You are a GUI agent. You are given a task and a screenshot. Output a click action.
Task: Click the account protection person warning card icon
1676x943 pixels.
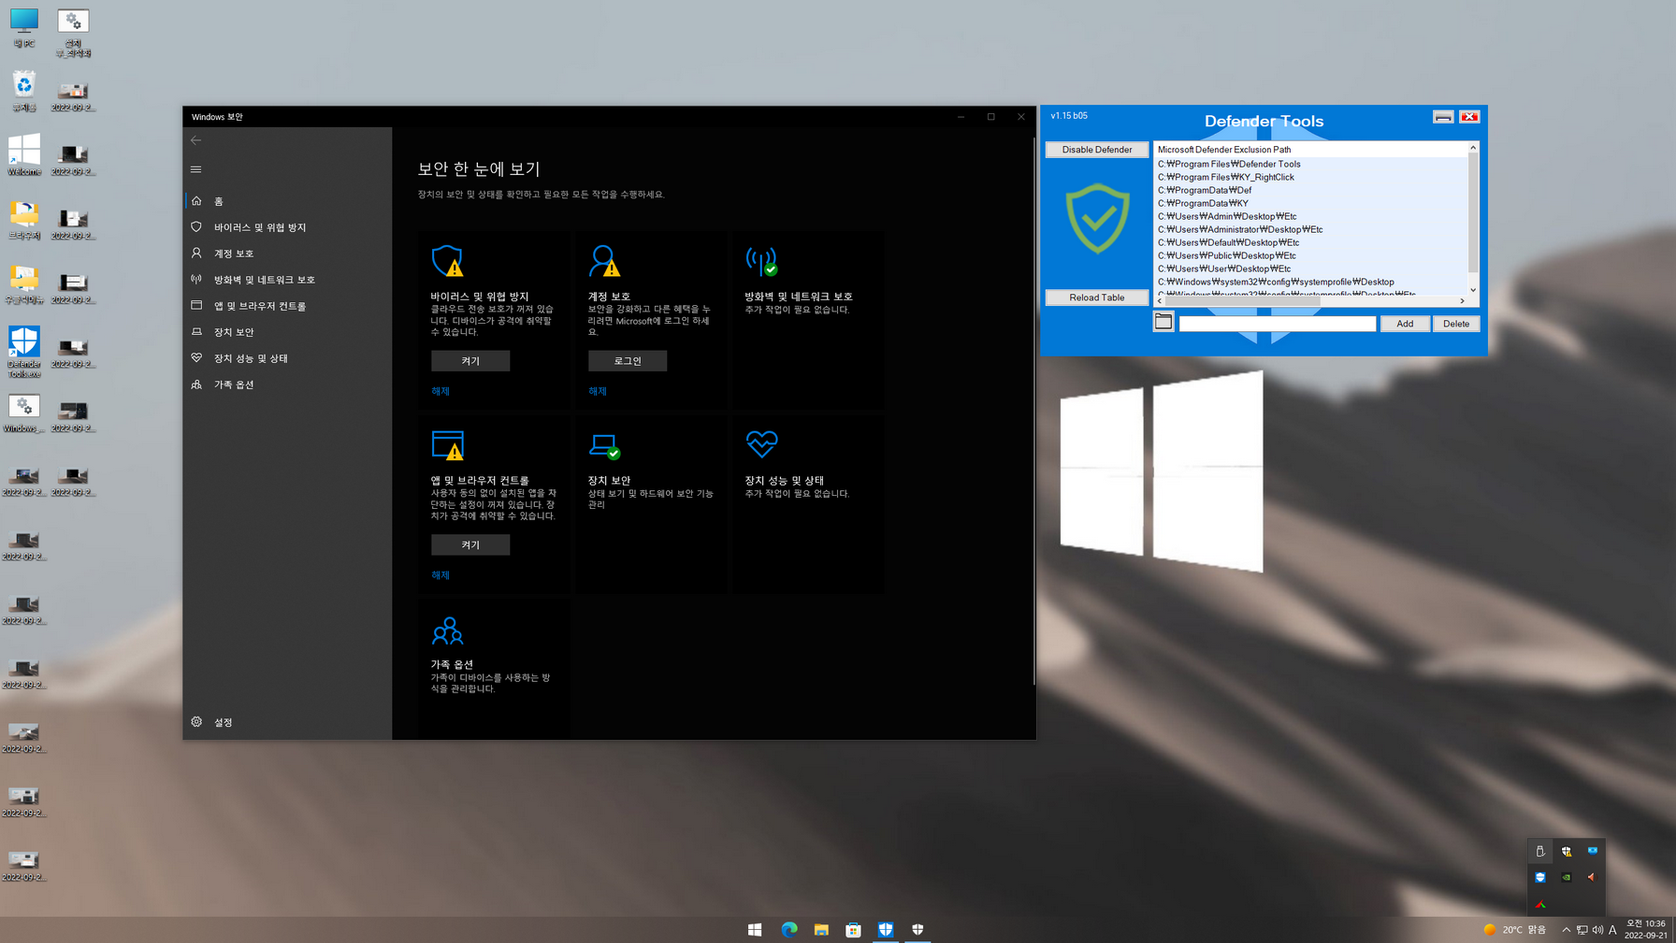(x=604, y=261)
